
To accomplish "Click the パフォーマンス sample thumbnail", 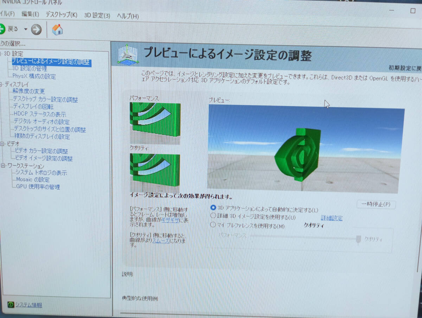I will point(155,123).
